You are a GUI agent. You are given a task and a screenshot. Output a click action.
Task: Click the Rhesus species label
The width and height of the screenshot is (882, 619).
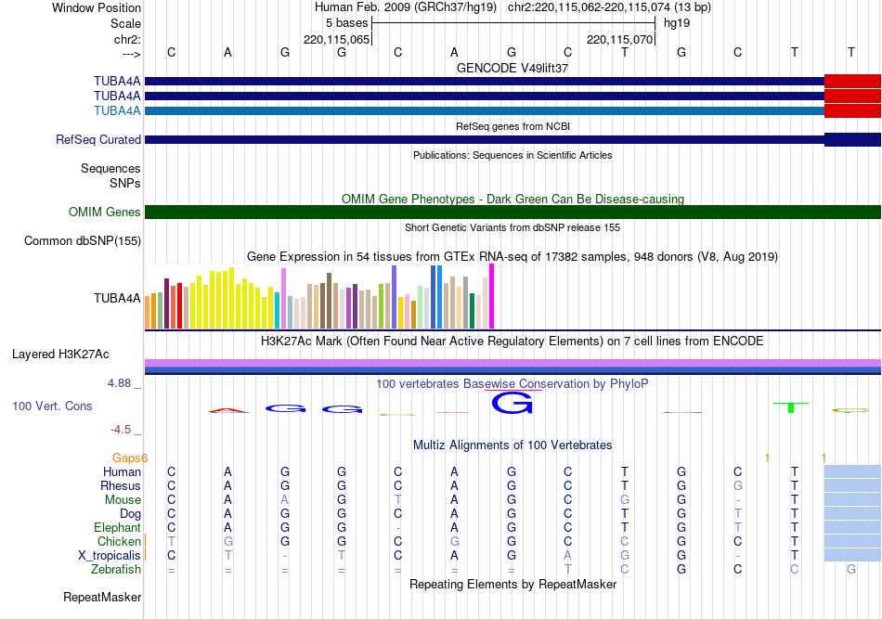pos(121,485)
